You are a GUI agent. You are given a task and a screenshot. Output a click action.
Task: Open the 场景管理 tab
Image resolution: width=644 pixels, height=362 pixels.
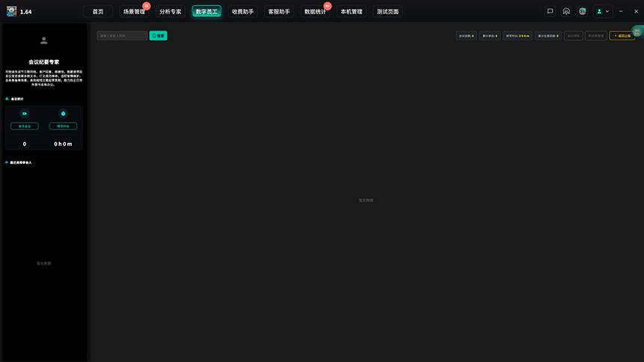(134, 11)
